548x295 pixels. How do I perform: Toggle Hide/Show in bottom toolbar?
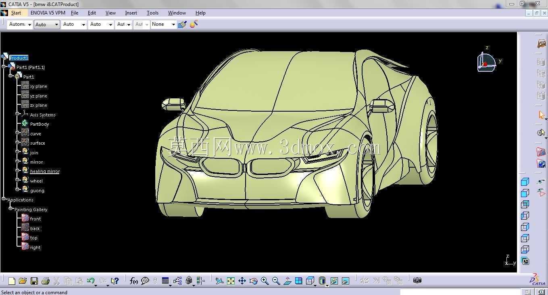(x=334, y=281)
